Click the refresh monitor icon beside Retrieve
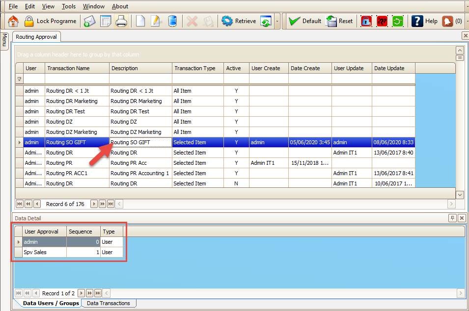The width and height of the screenshot is (469, 311). 266,21
